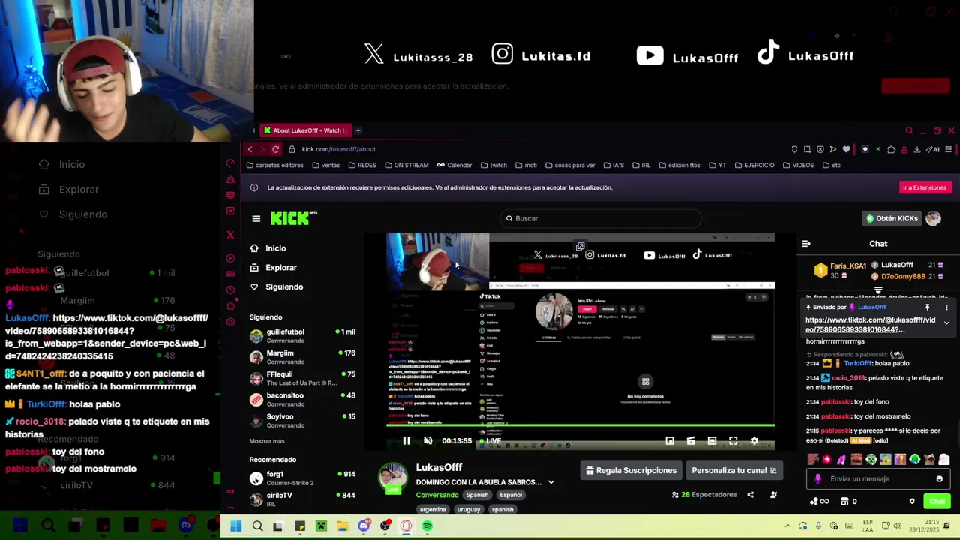Open Margiim's followed channel

(x=303, y=357)
